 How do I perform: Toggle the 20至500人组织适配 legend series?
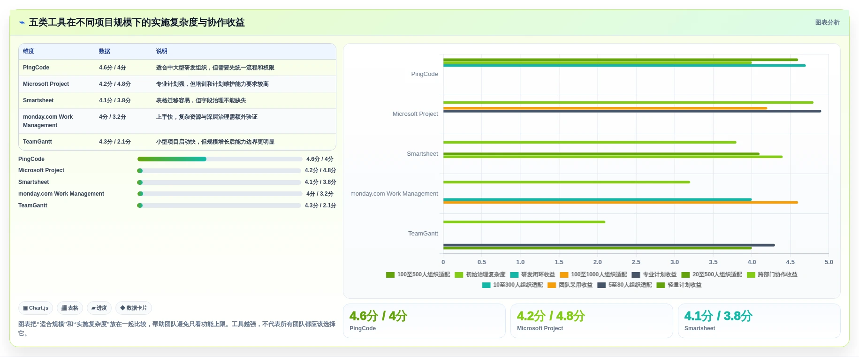pyautogui.click(x=712, y=275)
